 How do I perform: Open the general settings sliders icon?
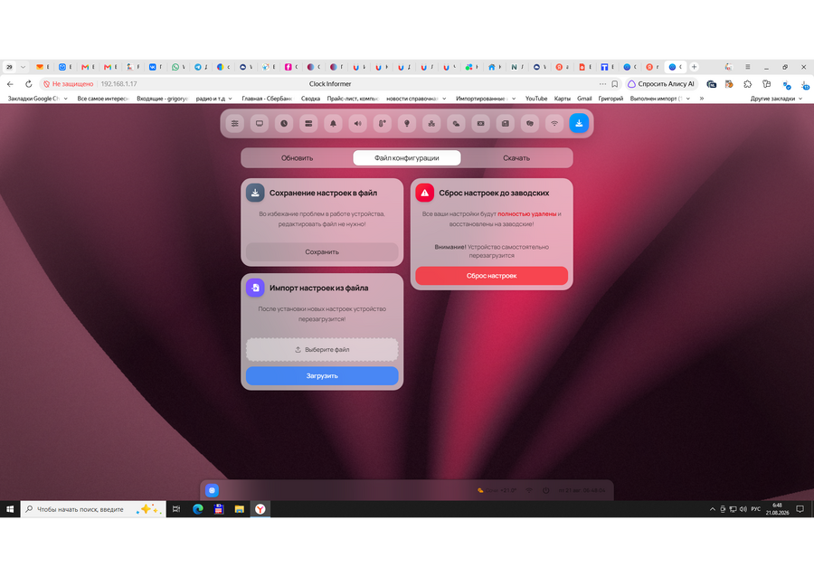(x=235, y=124)
